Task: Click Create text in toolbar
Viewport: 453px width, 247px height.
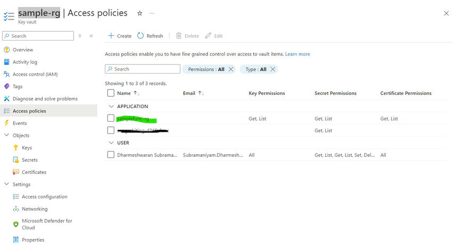Action: (124, 36)
